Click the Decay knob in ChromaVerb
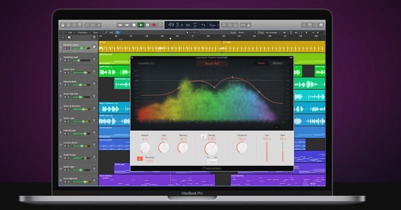401x210 pixels. click(x=211, y=149)
